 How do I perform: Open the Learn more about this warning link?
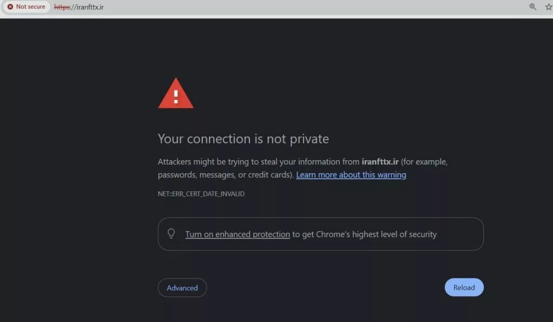(x=351, y=174)
